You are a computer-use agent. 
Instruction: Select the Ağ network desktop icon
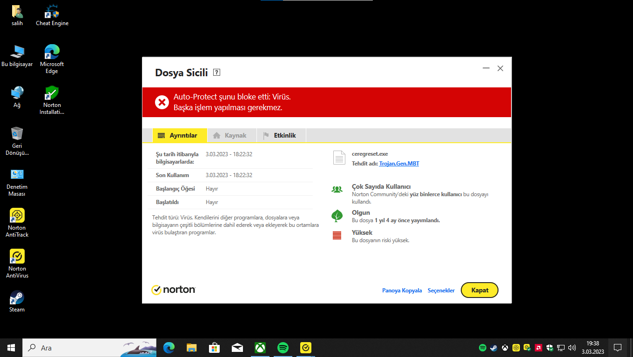tap(17, 97)
